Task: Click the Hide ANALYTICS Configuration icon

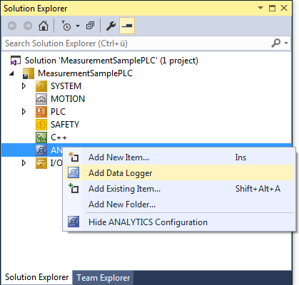Action: (x=74, y=222)
